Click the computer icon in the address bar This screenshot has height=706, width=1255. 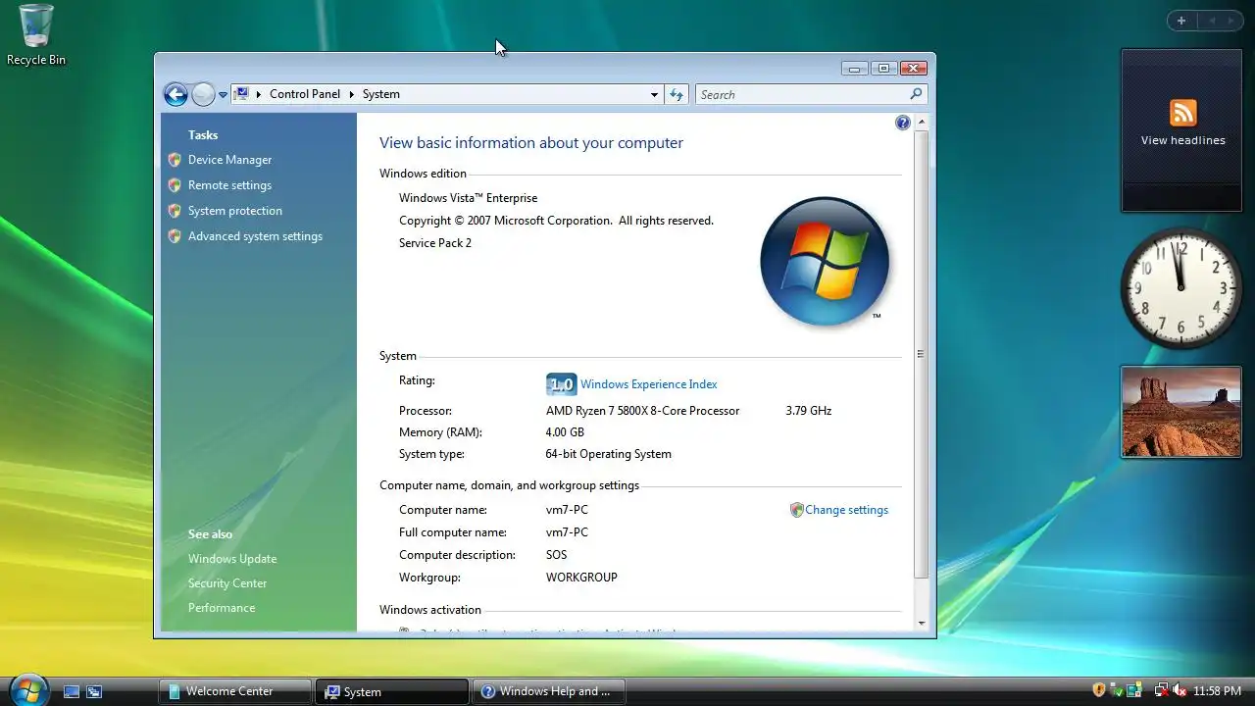click(241, 94)
